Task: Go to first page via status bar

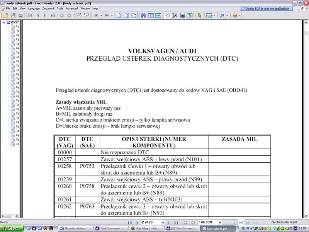Action: click(x=130, y=222)
